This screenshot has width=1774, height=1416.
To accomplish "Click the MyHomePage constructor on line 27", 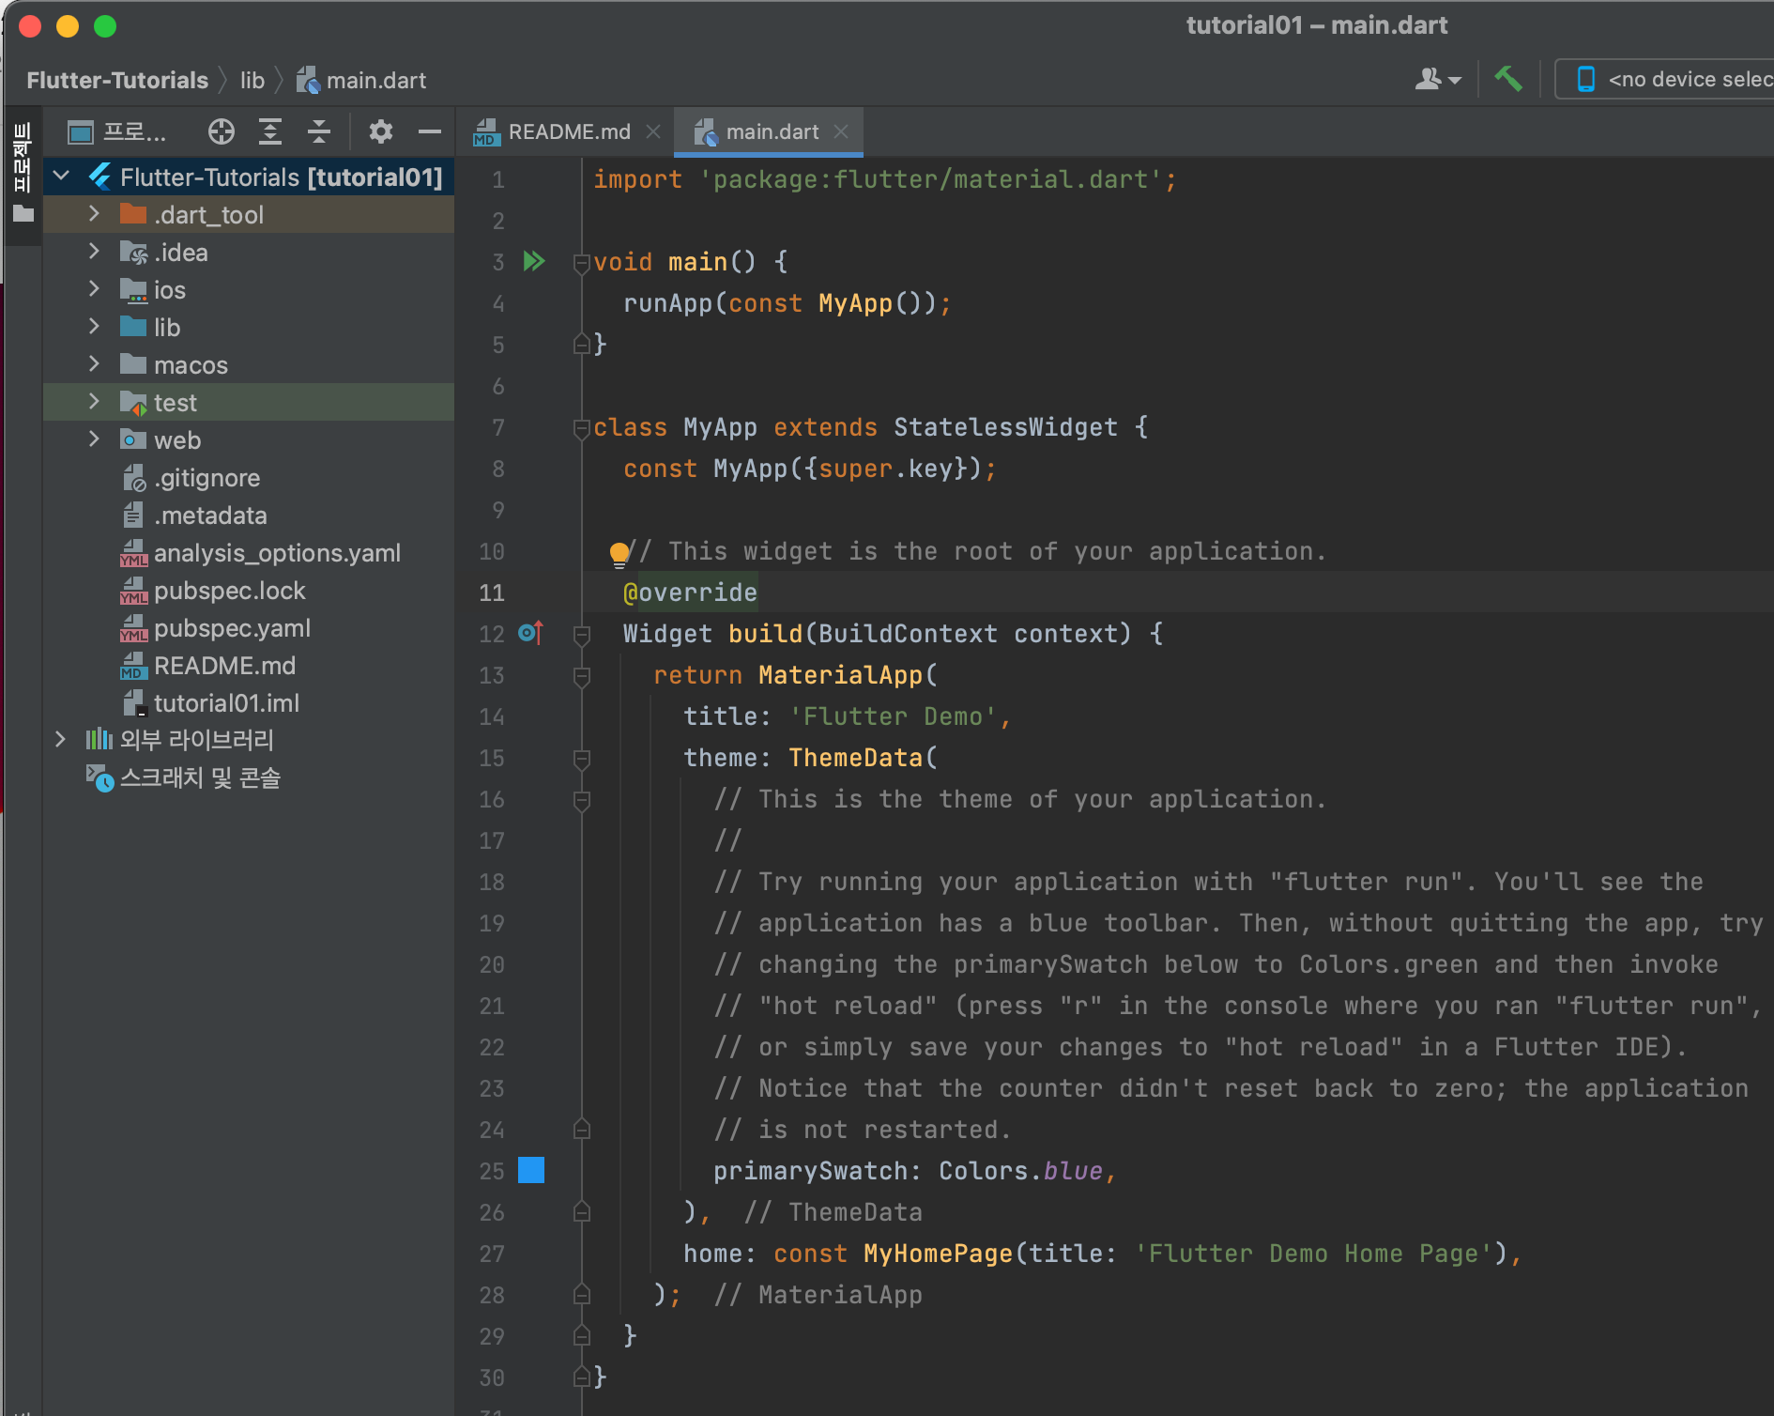I will (x=939, y=1254).
